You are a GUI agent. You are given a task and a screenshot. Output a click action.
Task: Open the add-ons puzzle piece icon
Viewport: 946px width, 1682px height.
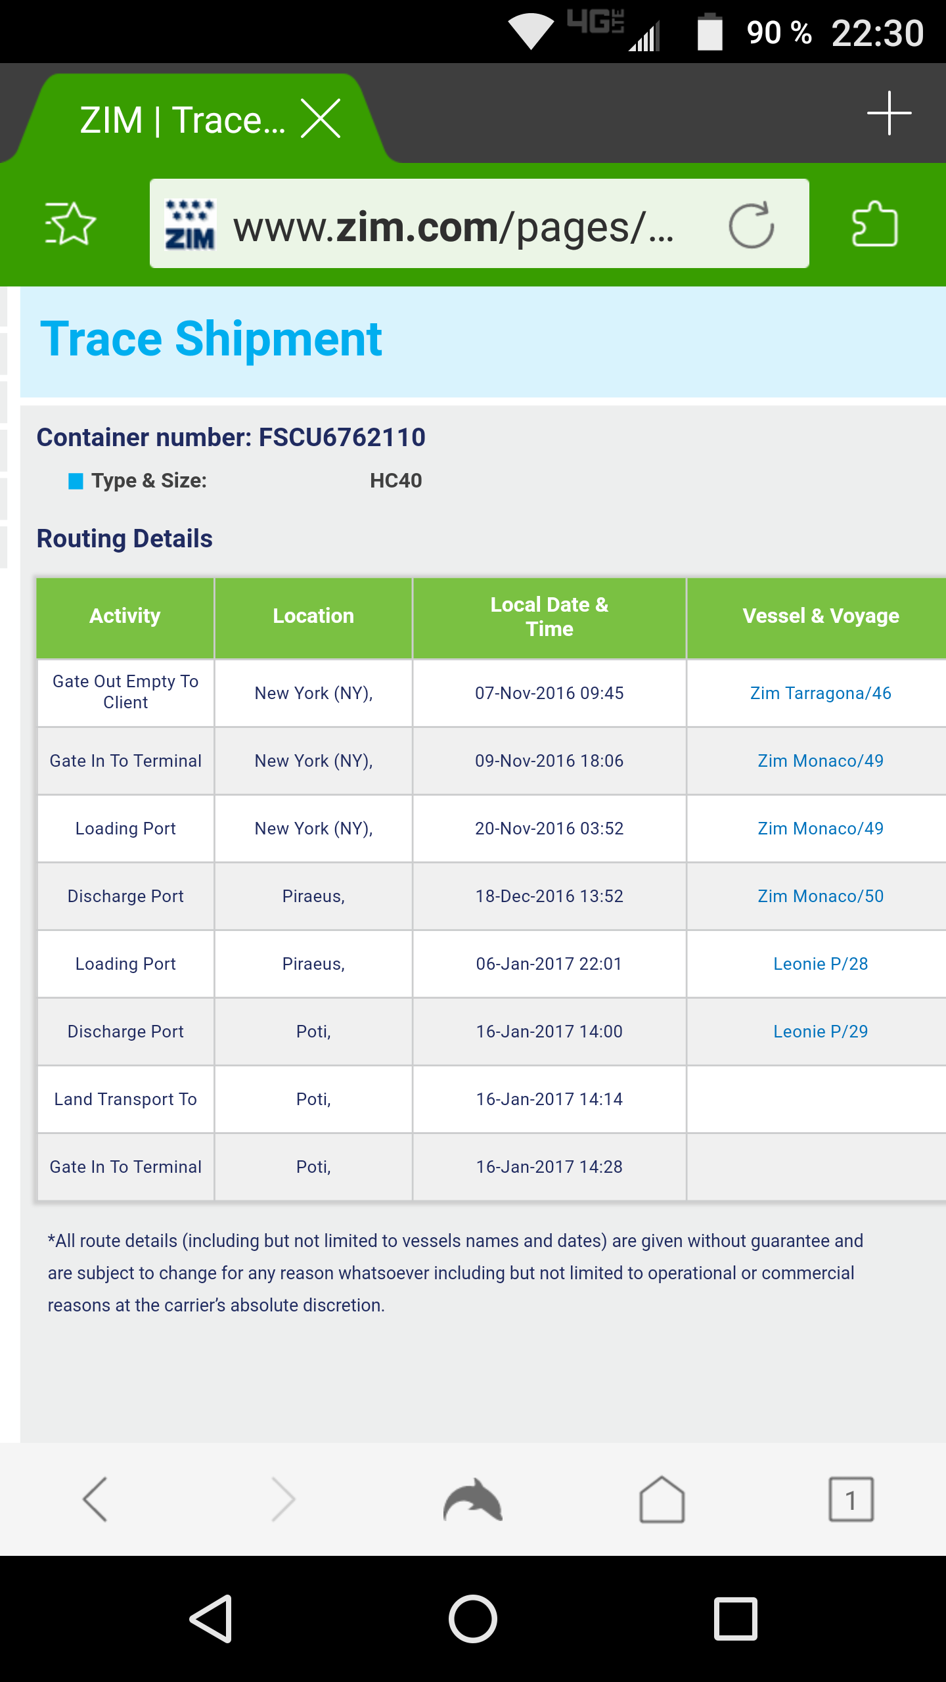[x=874, y=224]
